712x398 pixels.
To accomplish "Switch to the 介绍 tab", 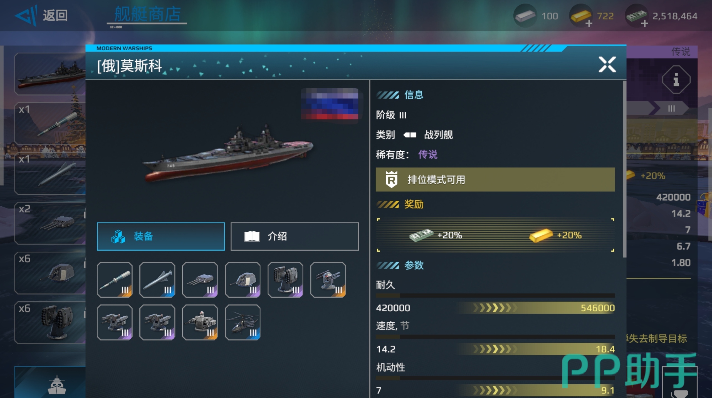I will (x=295, y=236).
